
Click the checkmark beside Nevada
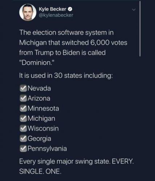click(x=23, y=88)
